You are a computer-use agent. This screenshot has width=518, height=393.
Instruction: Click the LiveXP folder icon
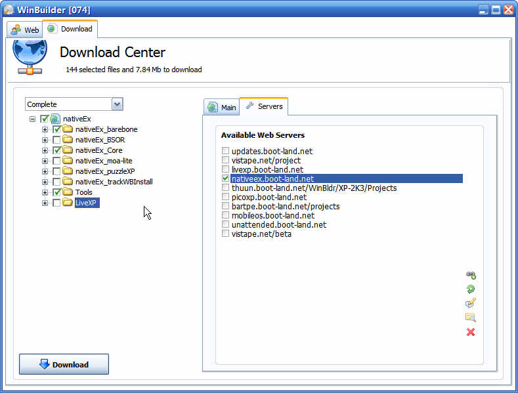[x=68, y=203]
